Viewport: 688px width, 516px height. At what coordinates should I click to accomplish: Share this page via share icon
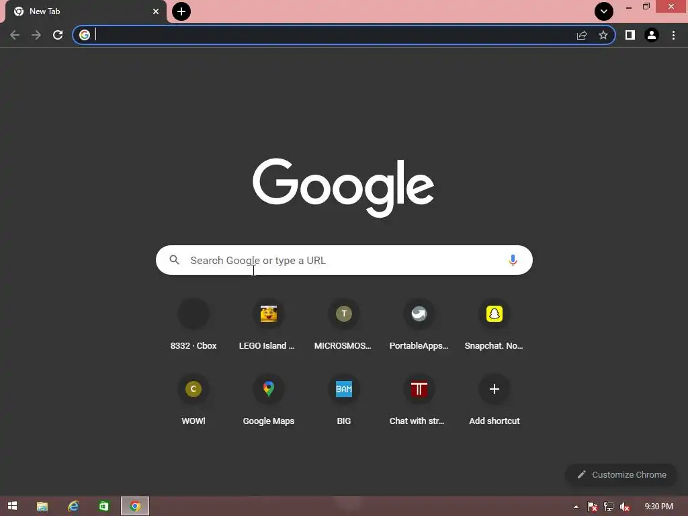[582, 35]
